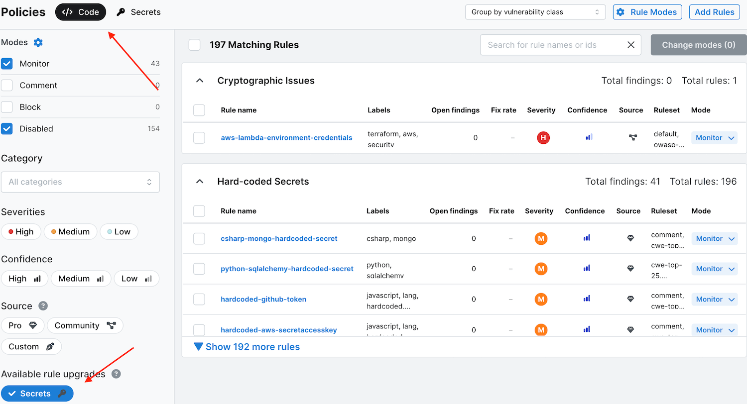Click Pro diamond icon in csharp-mongo-hardcoded-secret row
The image size is (747, 404).
click(630, 239)
